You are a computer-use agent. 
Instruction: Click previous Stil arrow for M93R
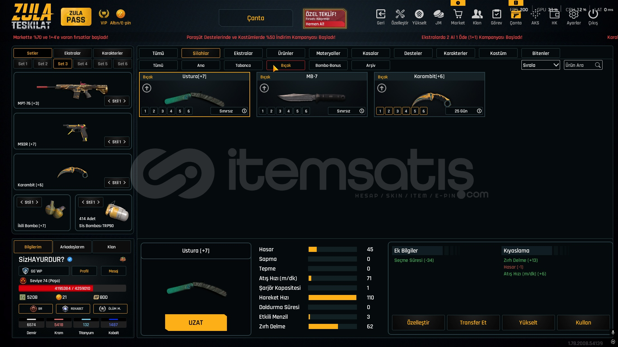click(109, 142)
